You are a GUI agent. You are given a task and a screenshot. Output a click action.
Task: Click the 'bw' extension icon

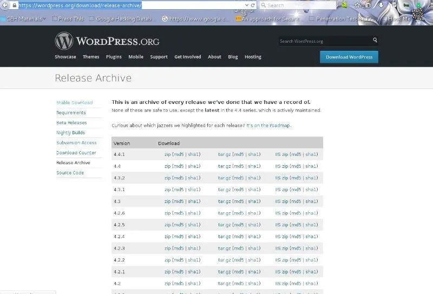pyautogui.click(x=406, y=5)
